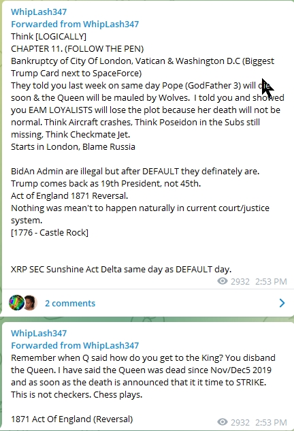294x431 pixels.
Task: Open WhipLash347 sender name on first post
Action: [x=39, y=12]
